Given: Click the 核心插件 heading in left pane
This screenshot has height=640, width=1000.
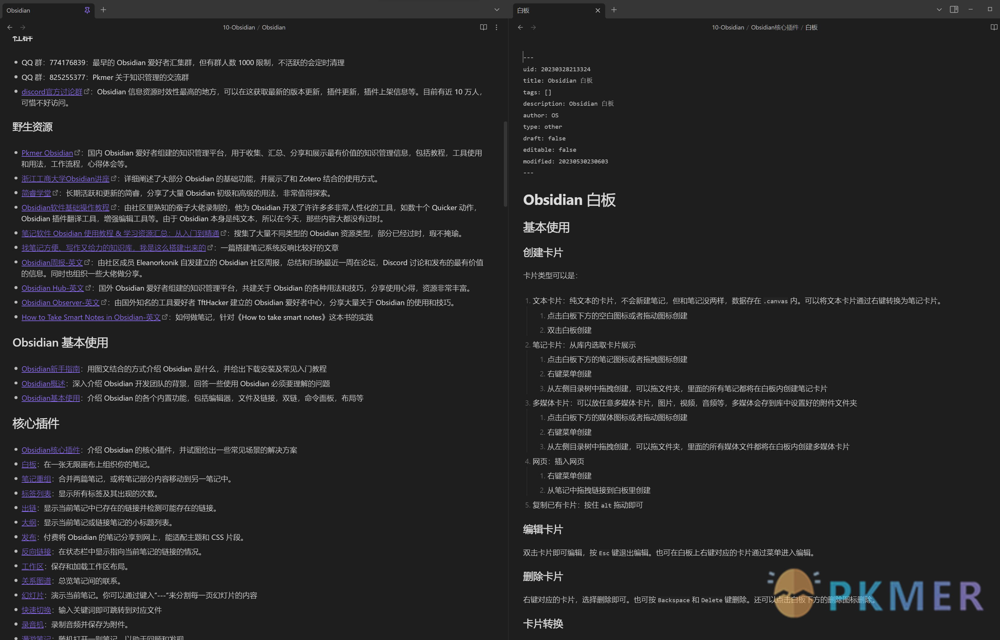Looking at the screenshot, I should tap(36, 423).
